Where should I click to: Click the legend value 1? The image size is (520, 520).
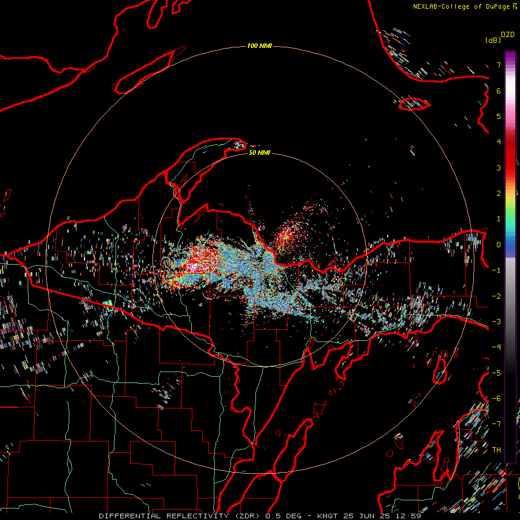click(499, 219)
